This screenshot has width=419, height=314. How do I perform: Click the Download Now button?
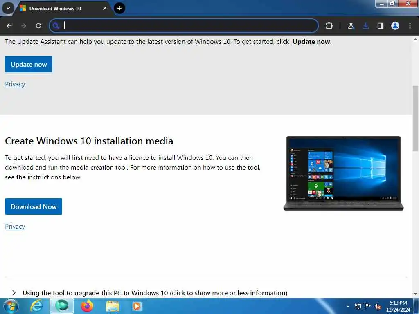click(x=34, y=206)
